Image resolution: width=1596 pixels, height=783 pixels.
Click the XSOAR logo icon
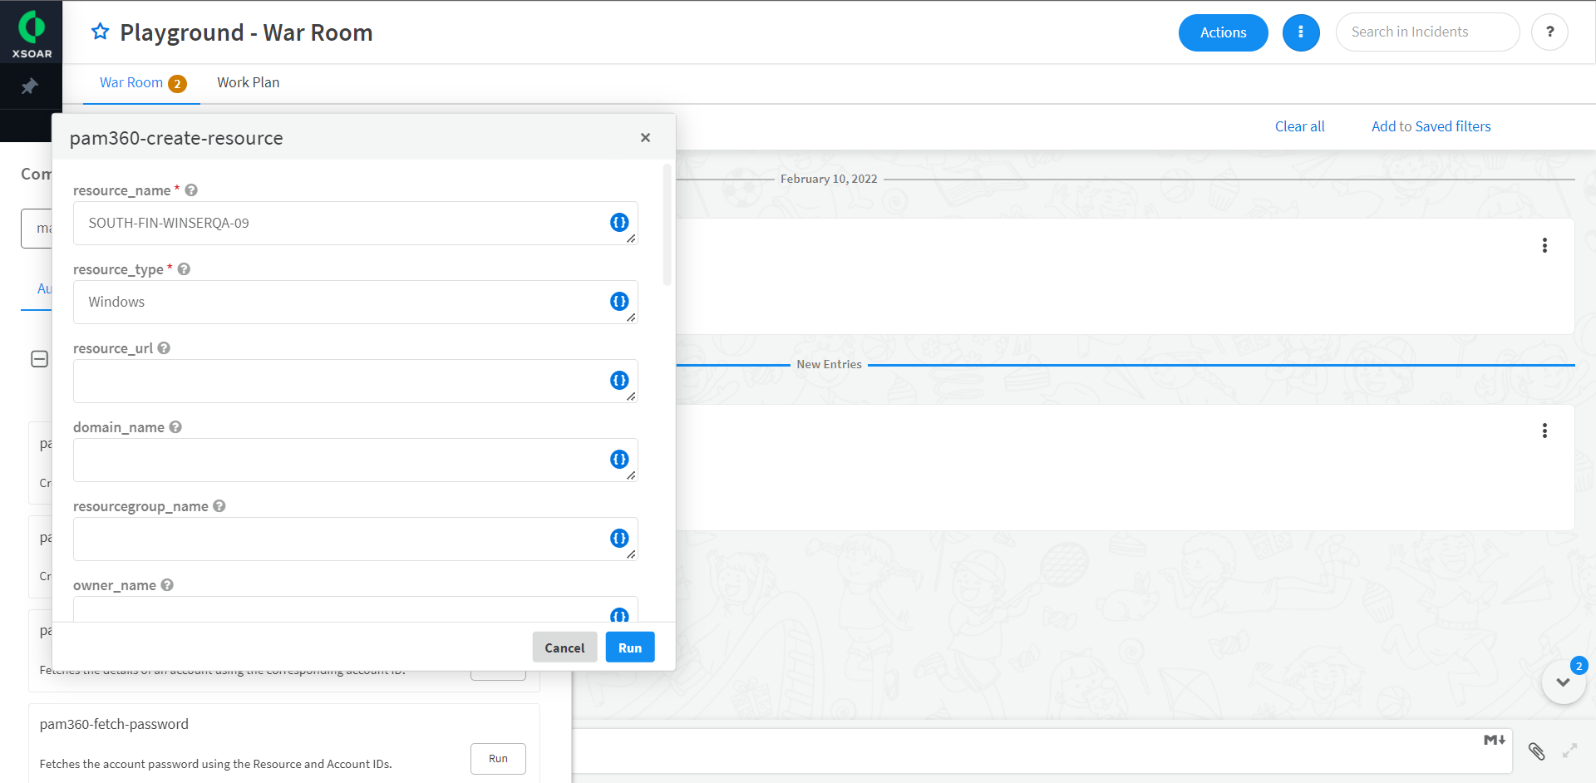pos(32,28)
